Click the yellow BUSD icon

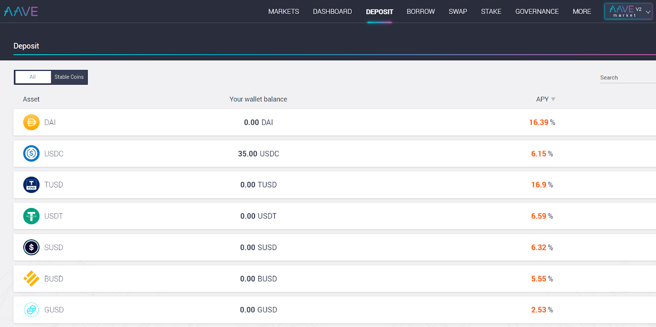tap(31, 279)
